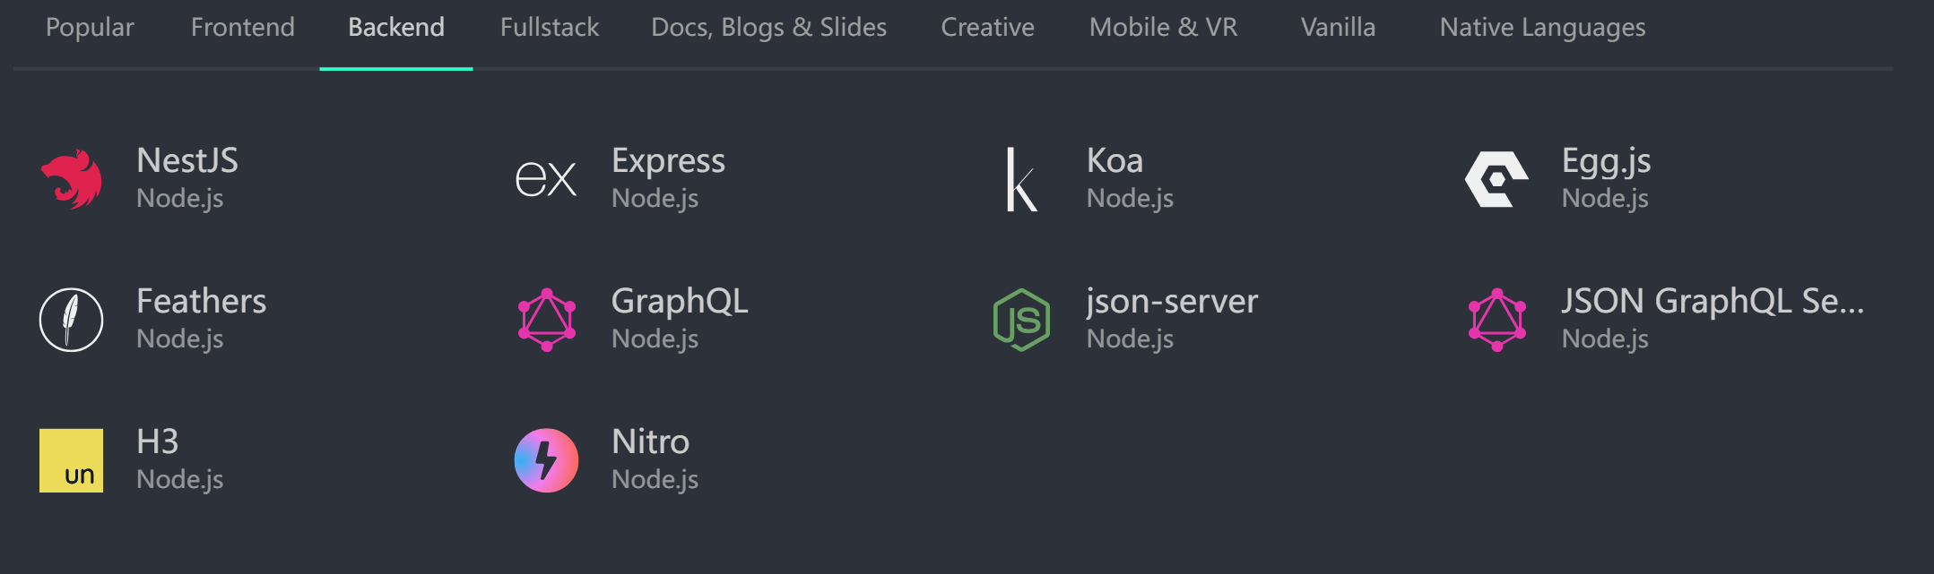The image size is (1934, 574).
Task: Click the NestJS red cat logo
Action: coord(72,179)
